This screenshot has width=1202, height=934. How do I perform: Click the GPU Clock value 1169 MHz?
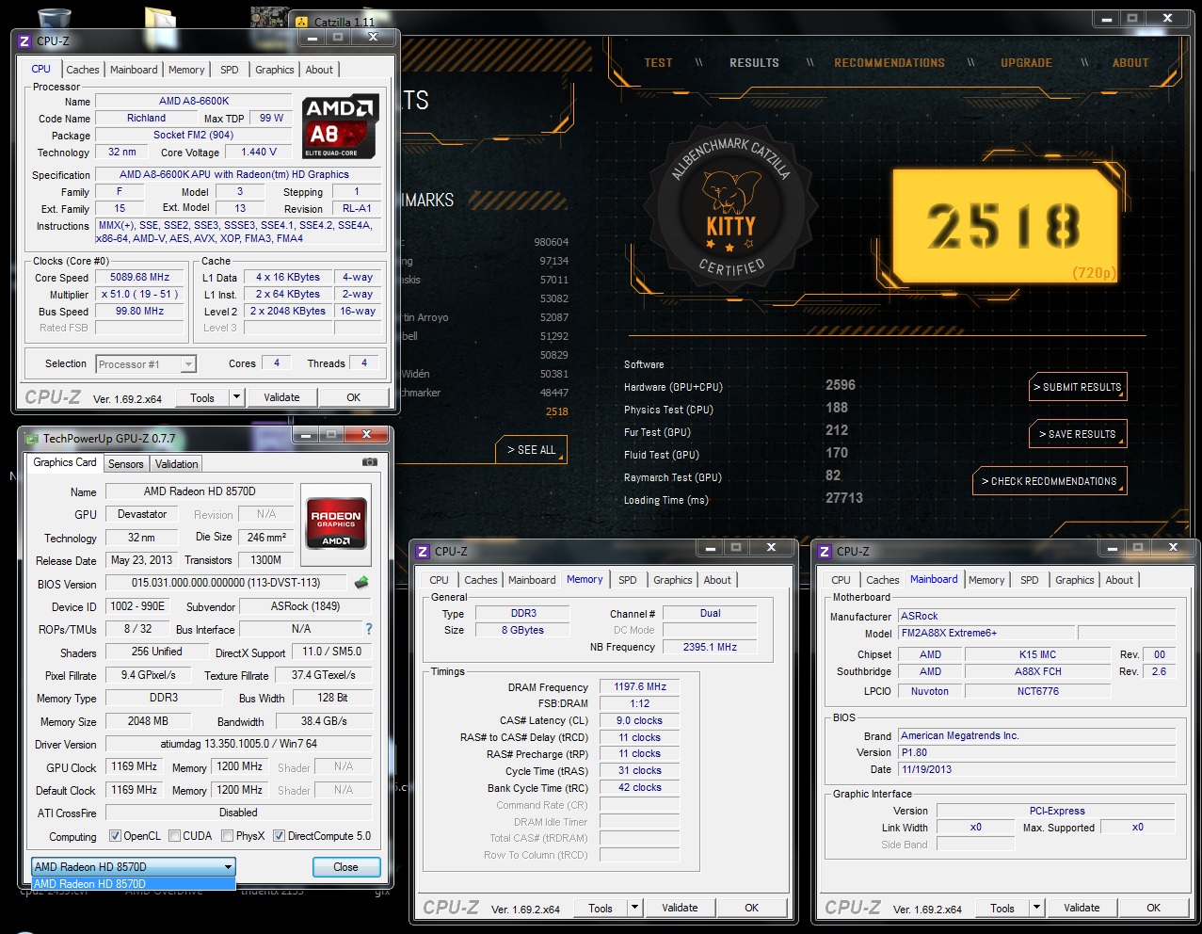coord(135,766)
